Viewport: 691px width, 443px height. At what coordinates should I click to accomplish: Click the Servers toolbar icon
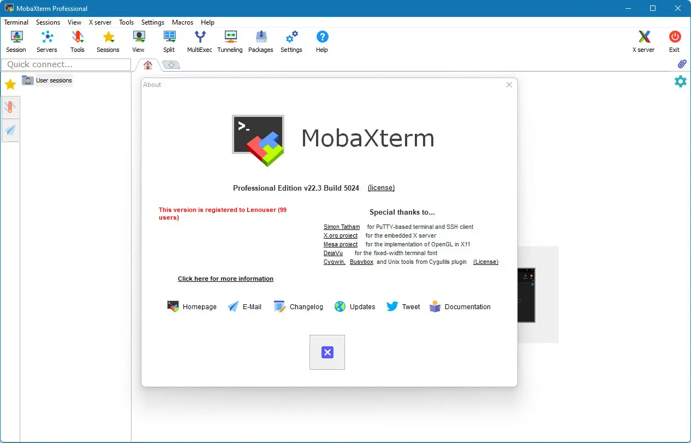(47, 42)
